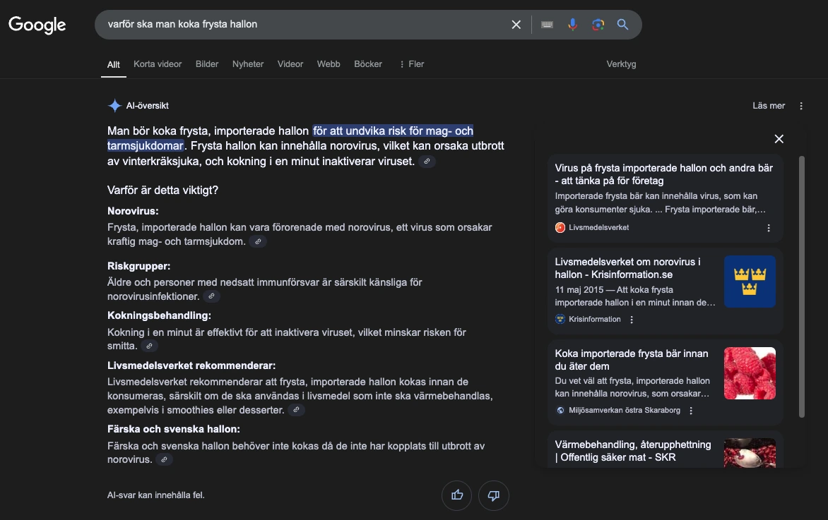Open the on-screen keyboard icon

[x=546, y=24]
